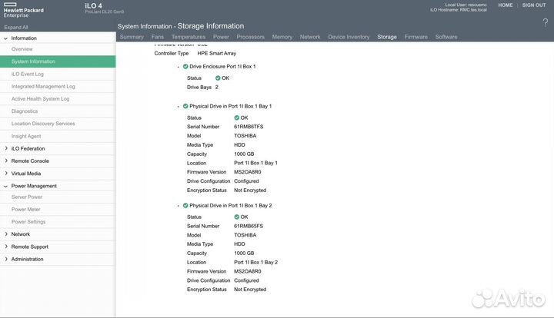
Task: Click serial number 61RMB65FS
Action: [x=249, y=226]
